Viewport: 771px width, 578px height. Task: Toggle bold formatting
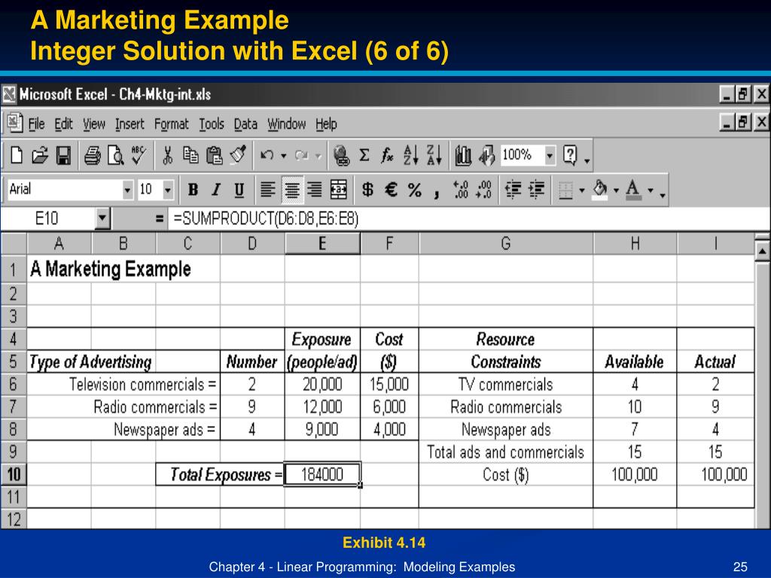193,189
